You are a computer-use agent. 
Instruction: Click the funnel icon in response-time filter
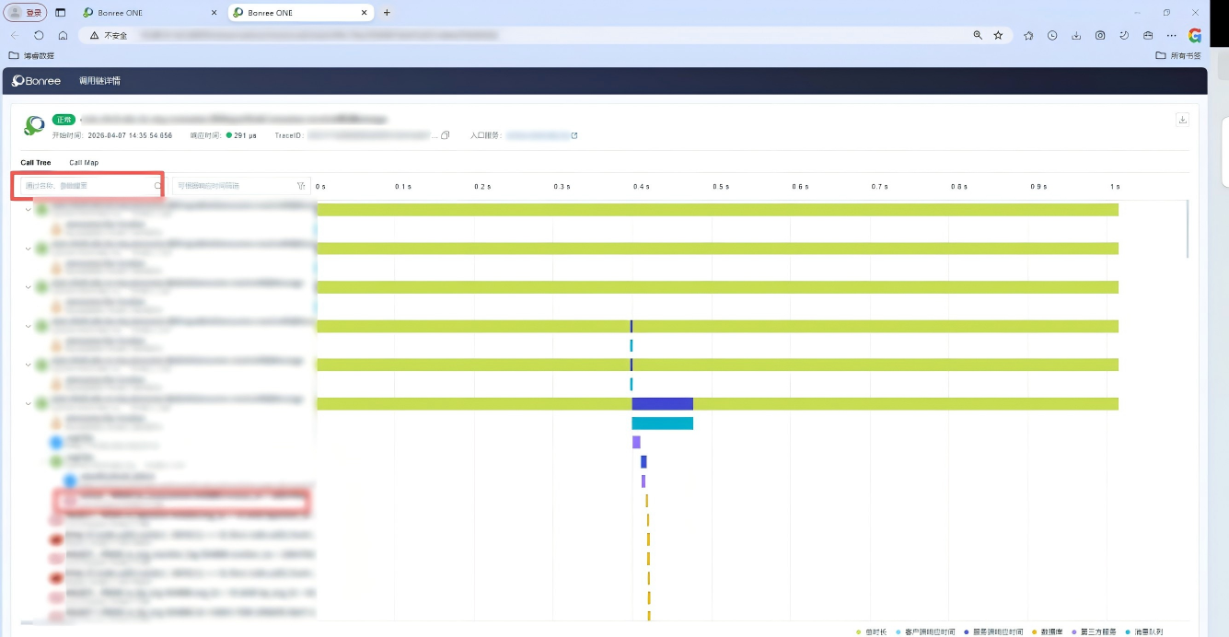[x=301, y=186]
